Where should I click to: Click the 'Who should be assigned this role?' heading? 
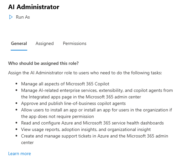(43, 63)
